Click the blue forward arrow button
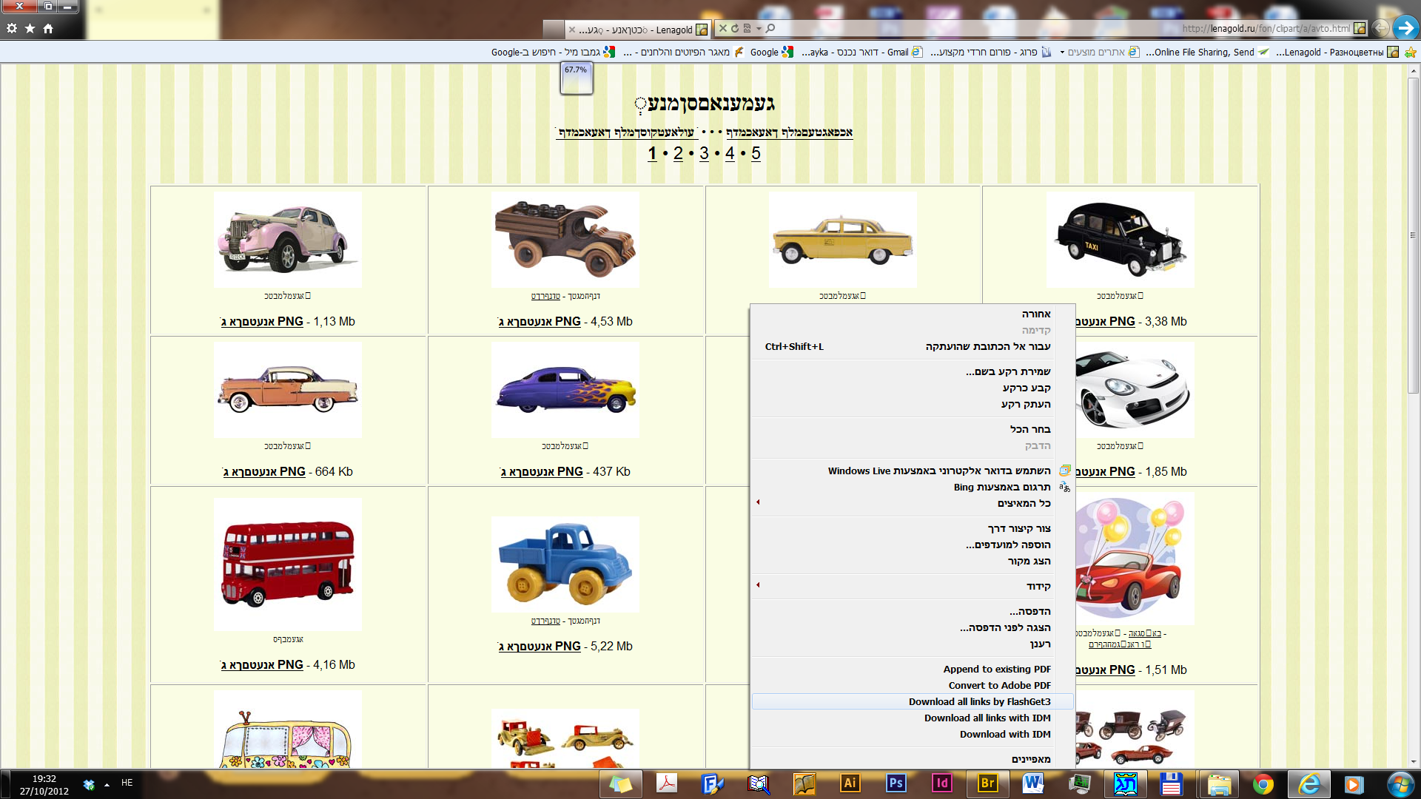This screenshot has width=1421, height=799. point(1405,28)
